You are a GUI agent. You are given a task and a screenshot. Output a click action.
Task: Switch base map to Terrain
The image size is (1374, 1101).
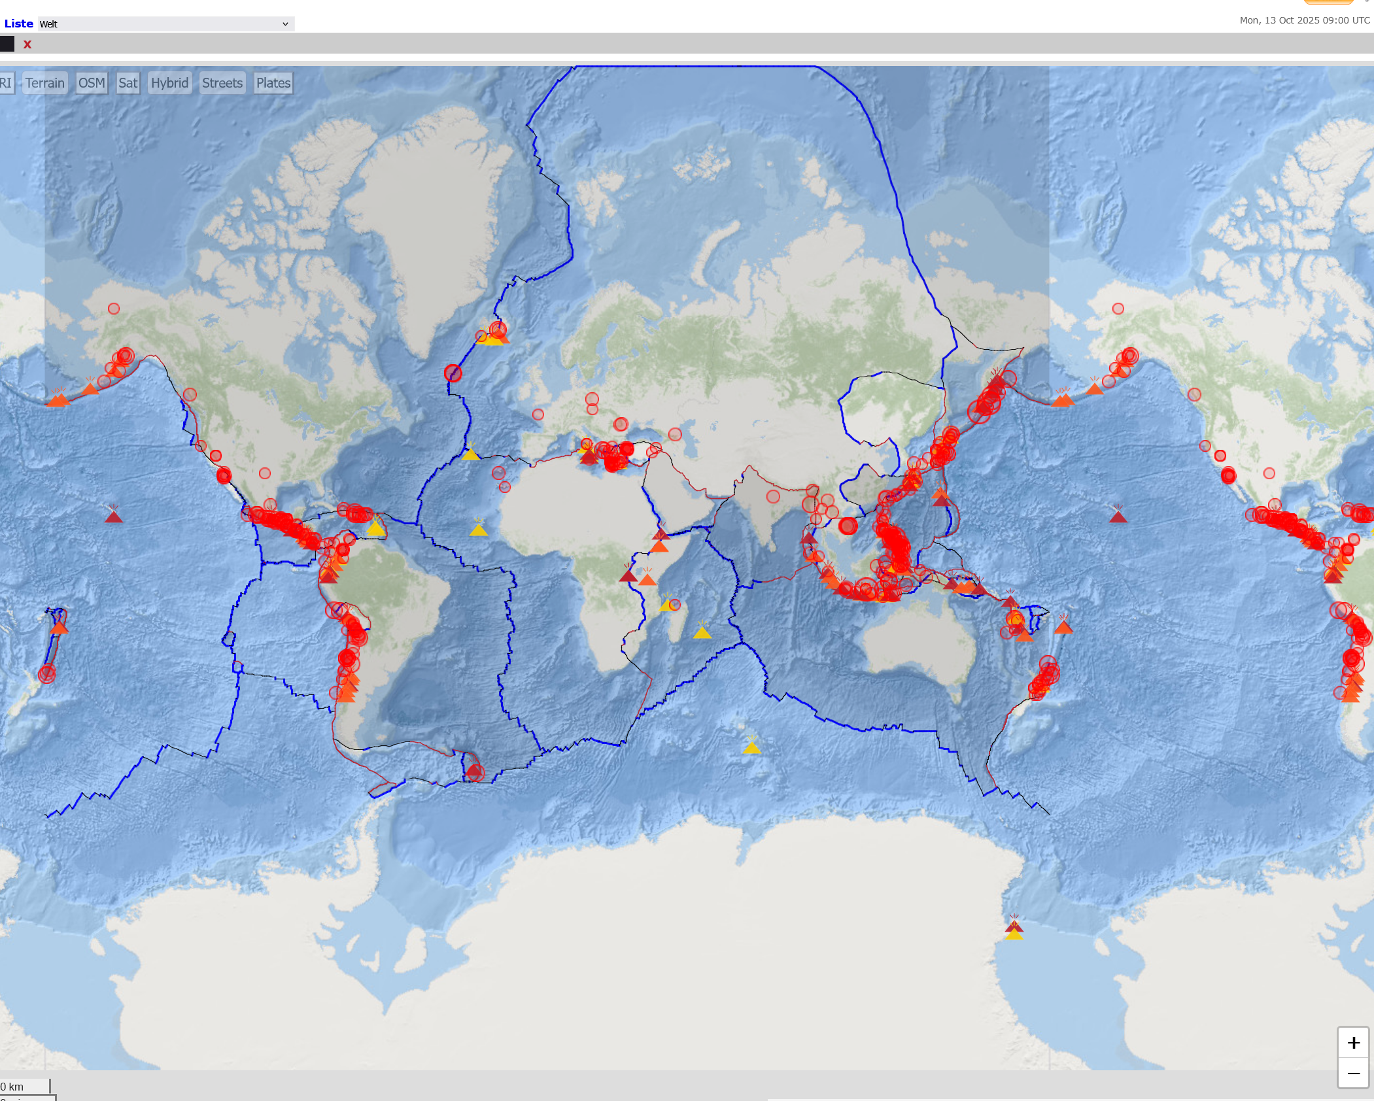(x=45, y=83)
